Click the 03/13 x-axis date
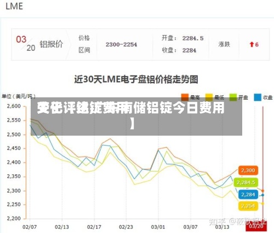The image size is (274, 233). (222, 227)
